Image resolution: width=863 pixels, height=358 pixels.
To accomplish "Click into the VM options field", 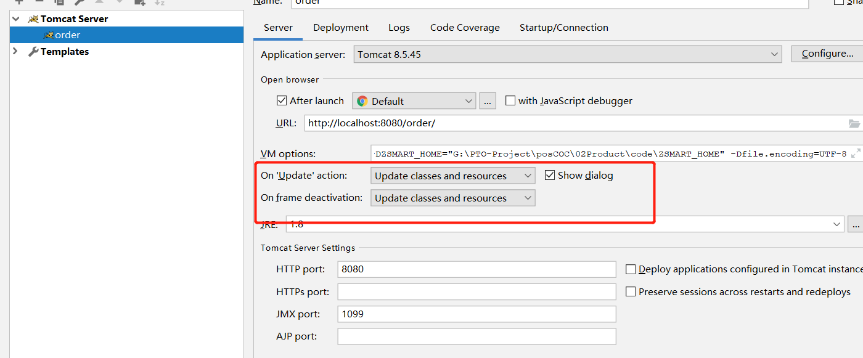I will click(x=616, y=153).
